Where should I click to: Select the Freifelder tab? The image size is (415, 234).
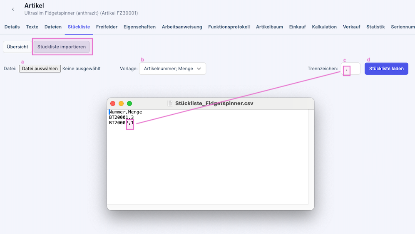(x=107, y=27)
